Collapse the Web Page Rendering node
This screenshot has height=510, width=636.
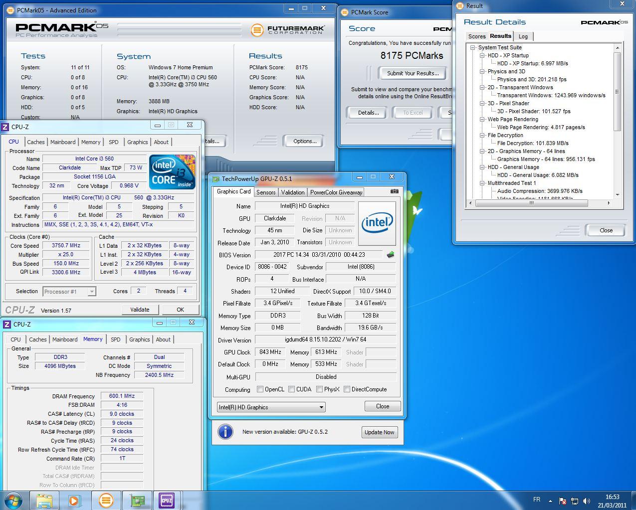482,120
